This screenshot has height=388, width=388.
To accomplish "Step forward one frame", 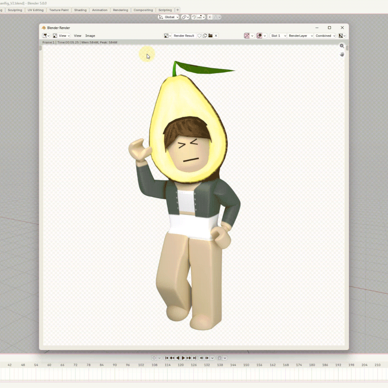I will (x=207, y=358).
